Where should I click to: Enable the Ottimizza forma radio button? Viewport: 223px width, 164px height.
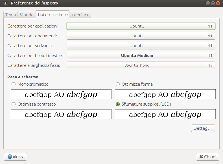tap(117, 84)
